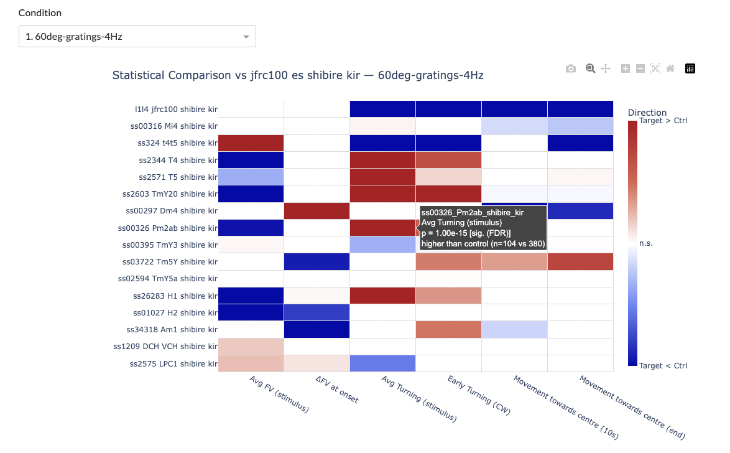Click the Zoom out minus icon

[x=640, y=69]
